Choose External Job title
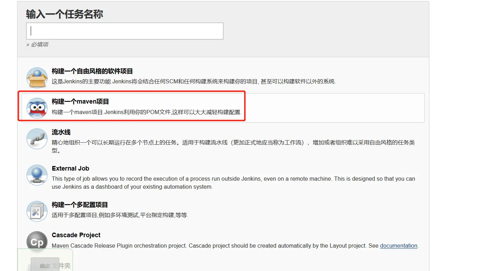The width and height of the screenshot is (488, 271). [x=71, y=168]
